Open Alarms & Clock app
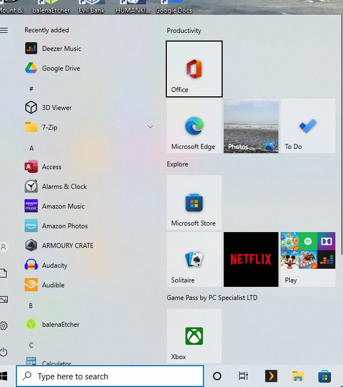 89,186
